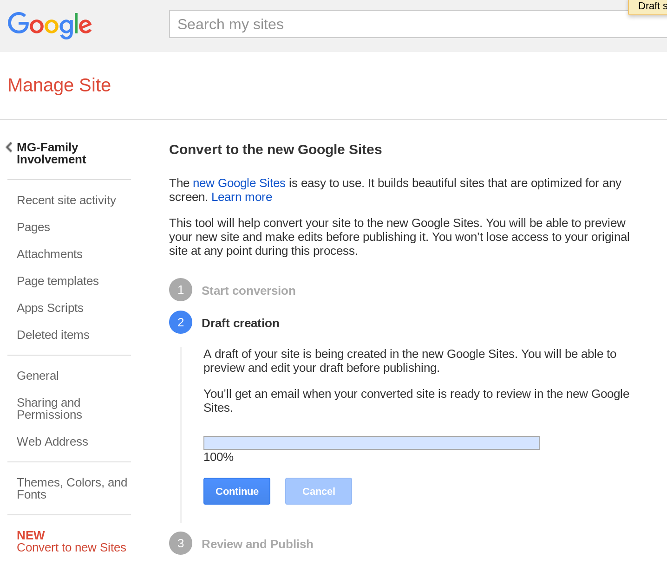Click the back chevron beside MG-Family Involvement
The image size is (667, 584).
pyautogui.click(x=9, y=147)
